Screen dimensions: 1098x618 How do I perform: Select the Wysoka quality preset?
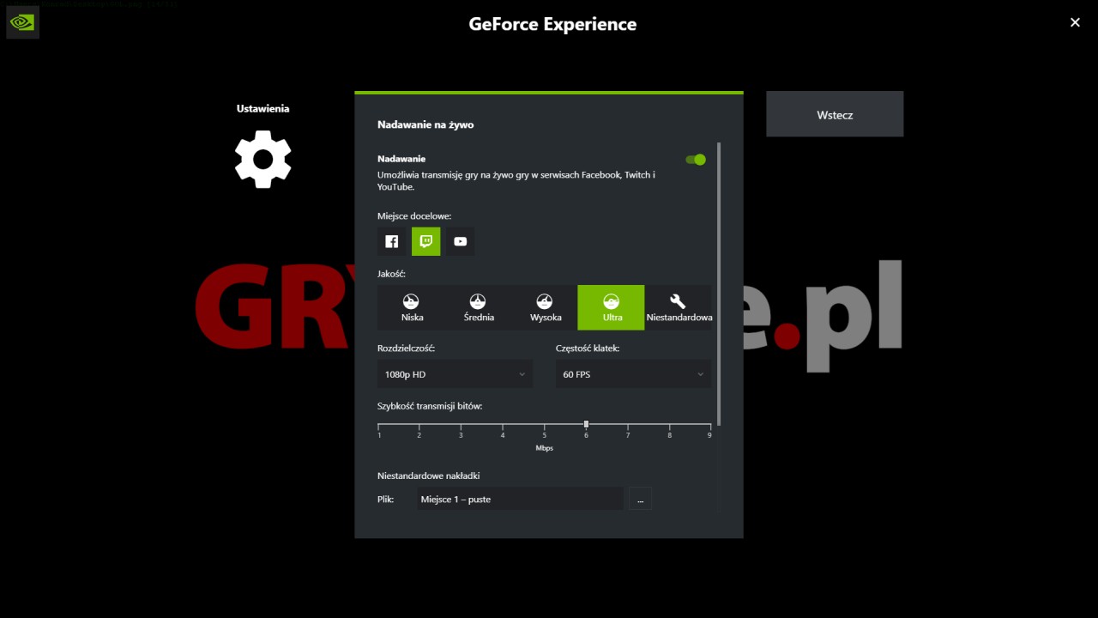point(545,307)
